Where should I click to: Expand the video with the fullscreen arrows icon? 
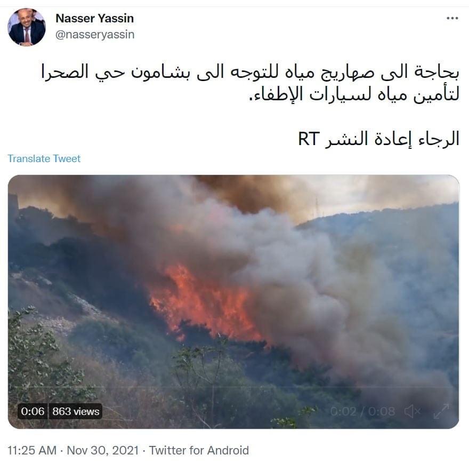tap(441, 411)
